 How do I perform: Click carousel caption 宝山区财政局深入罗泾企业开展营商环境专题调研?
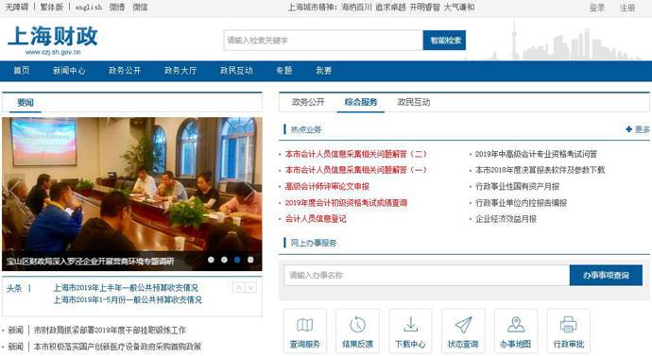click(x=90, y=262)
